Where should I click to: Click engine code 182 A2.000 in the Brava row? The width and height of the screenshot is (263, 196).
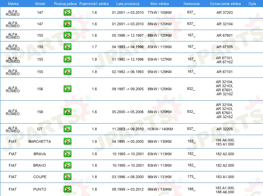(225, 154)
